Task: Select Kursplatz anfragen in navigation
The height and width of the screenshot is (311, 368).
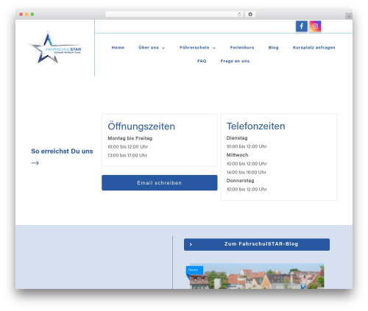Action: click(x=314, y=48)
